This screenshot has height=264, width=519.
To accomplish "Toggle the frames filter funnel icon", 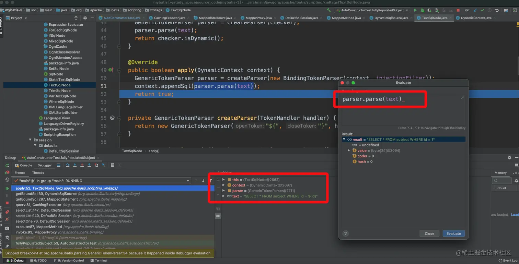I will (211, 181).
